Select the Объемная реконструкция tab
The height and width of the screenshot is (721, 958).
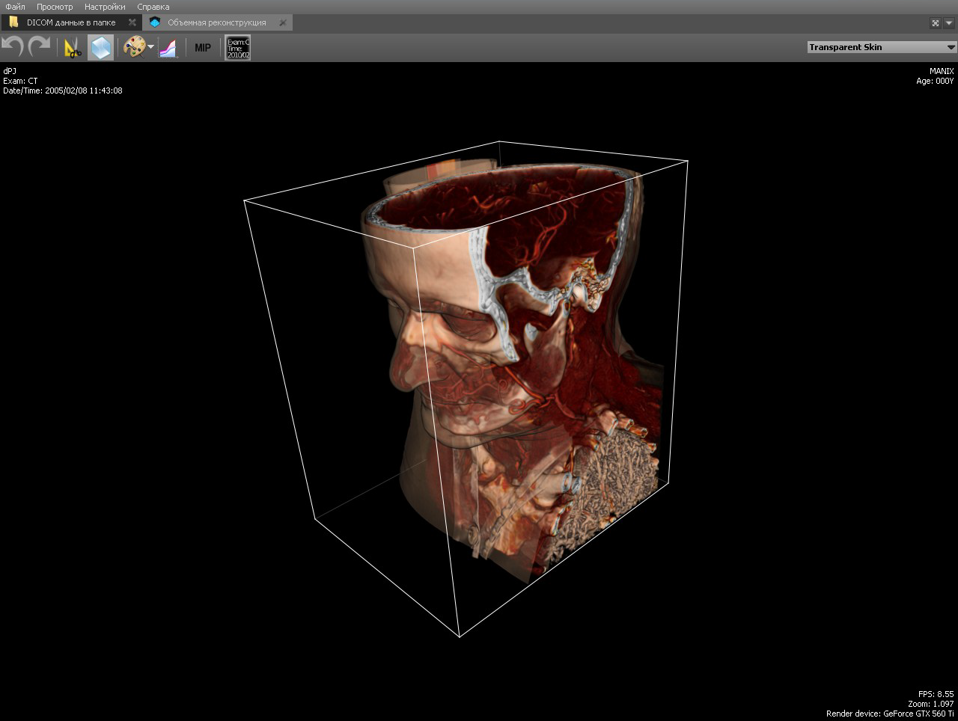click(x=216, y=22)
